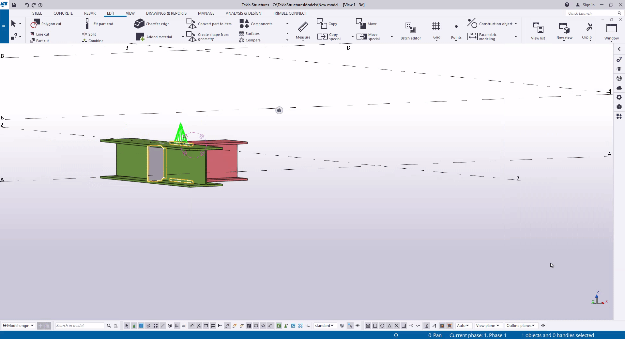Click the Move special button
This screenshot has height=339, width=625.
click(369, 37)
